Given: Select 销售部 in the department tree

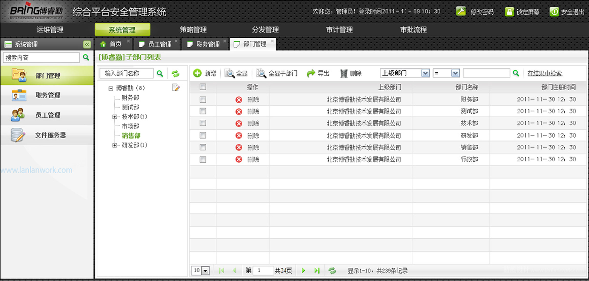Looking at the screenshot, I should point(131,136).
